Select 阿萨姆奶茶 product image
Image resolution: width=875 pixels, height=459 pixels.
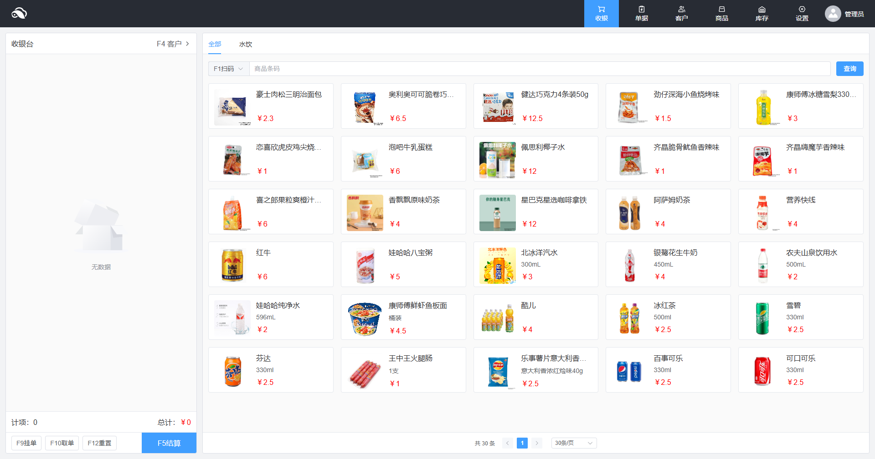[630, 213]
